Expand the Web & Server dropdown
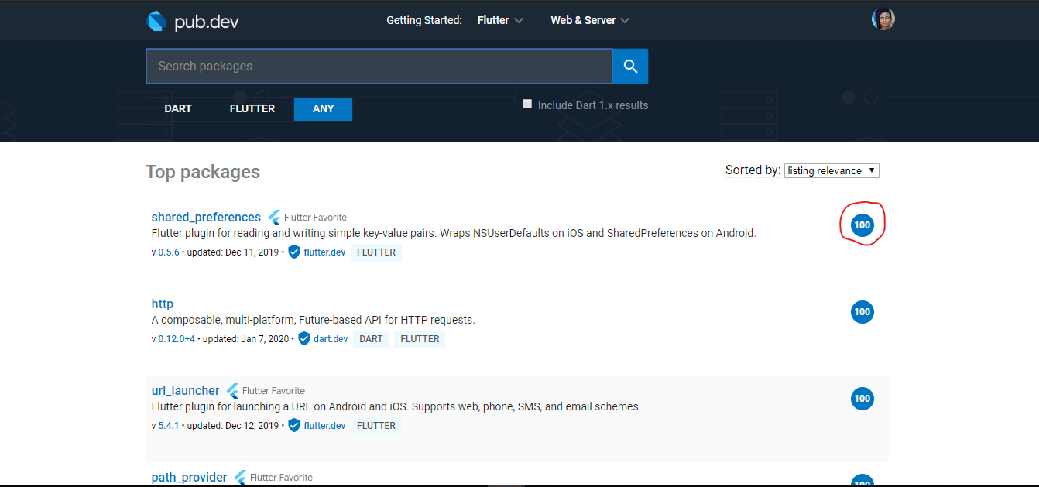 (589, 20)
